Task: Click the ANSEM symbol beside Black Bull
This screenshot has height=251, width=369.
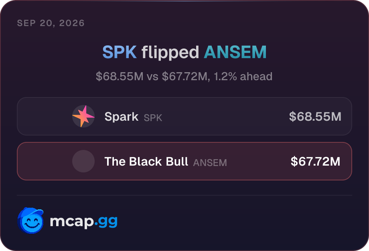Action: 210,163
